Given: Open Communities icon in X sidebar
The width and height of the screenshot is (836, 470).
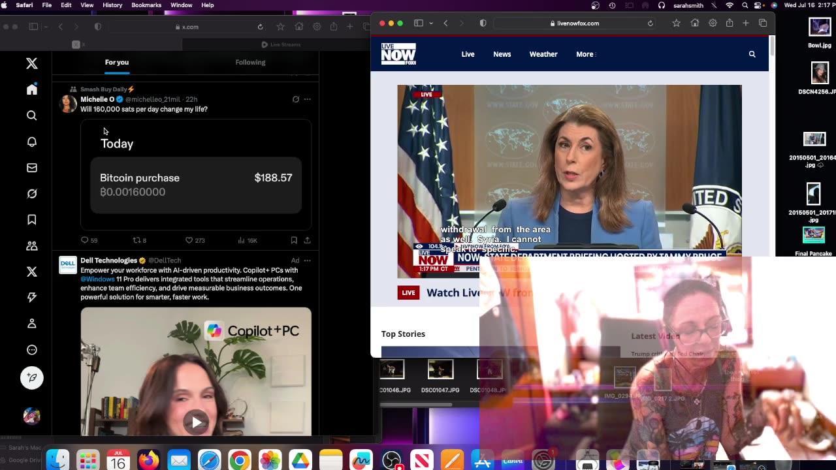Looking at the screenshot, I should [x=31, y=246].
